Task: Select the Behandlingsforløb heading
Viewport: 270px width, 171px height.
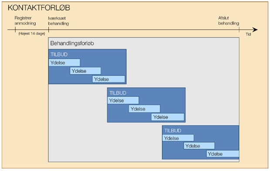Action: [72, 43]
